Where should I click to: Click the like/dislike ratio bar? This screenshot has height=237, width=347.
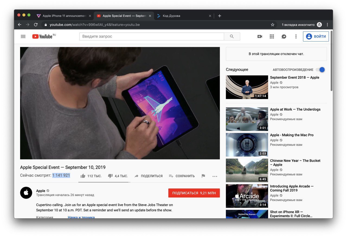(104, 182)
